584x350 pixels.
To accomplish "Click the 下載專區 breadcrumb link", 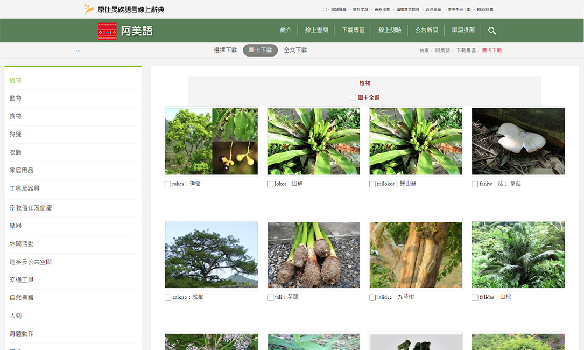I will point(466,50).
